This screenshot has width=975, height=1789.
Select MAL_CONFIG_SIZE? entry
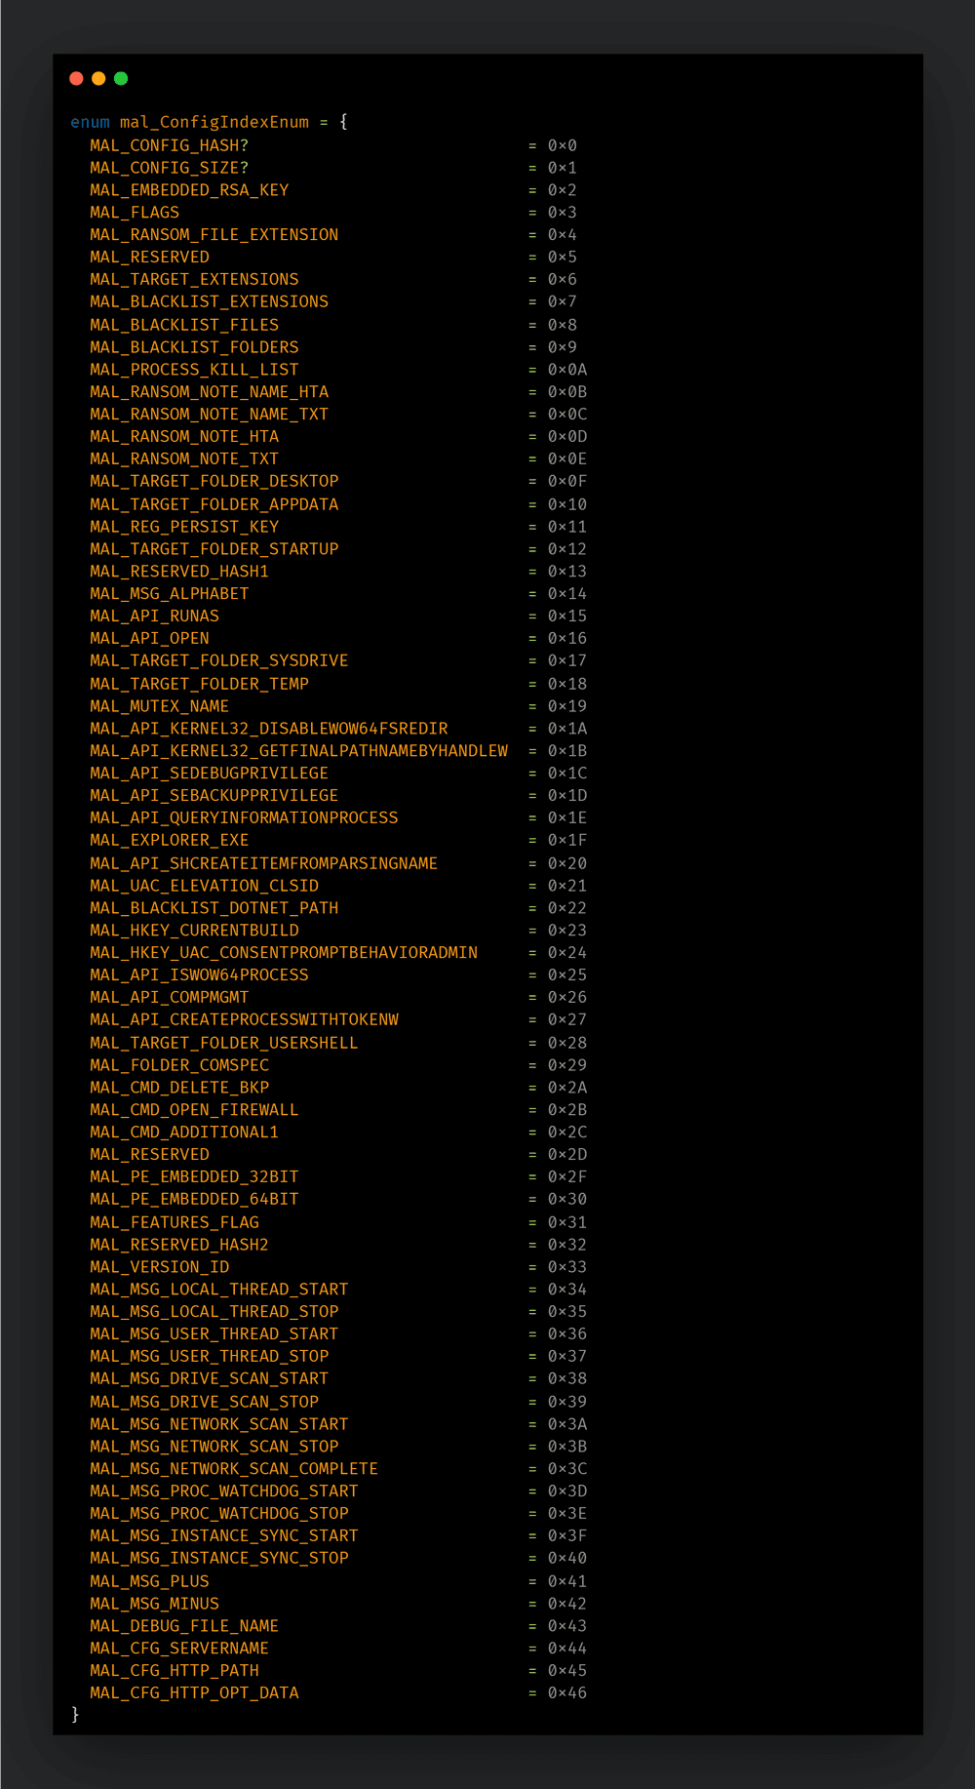170,168
